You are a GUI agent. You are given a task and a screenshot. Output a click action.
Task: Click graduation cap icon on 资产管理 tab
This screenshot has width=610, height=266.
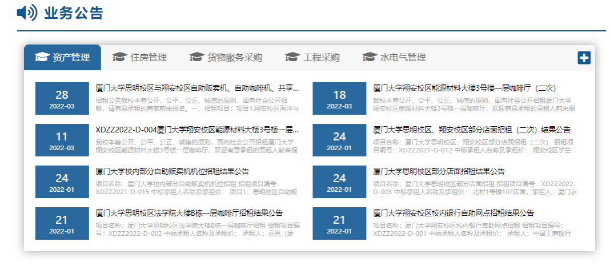coord(42,58)
